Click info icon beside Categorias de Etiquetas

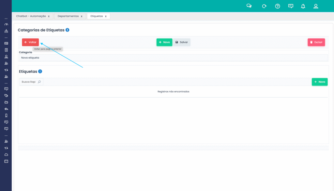(x=67, y=30)
